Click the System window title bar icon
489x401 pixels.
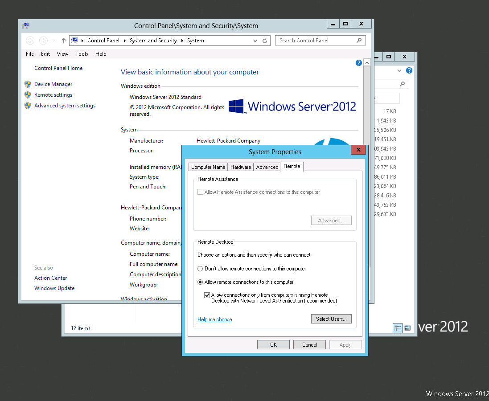pos(26,25)
